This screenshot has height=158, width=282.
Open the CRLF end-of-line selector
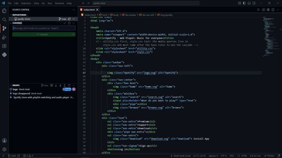click(232, 156)
